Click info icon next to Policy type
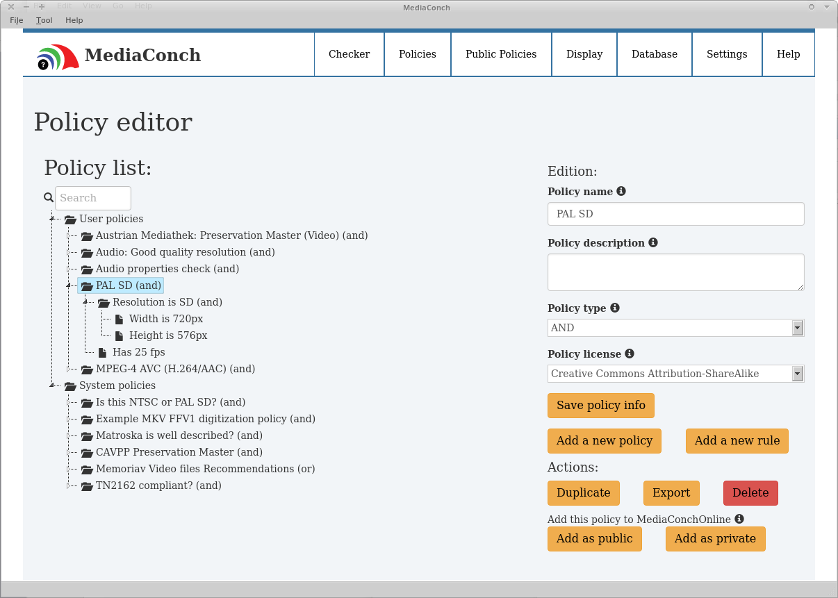 point(615,308)
